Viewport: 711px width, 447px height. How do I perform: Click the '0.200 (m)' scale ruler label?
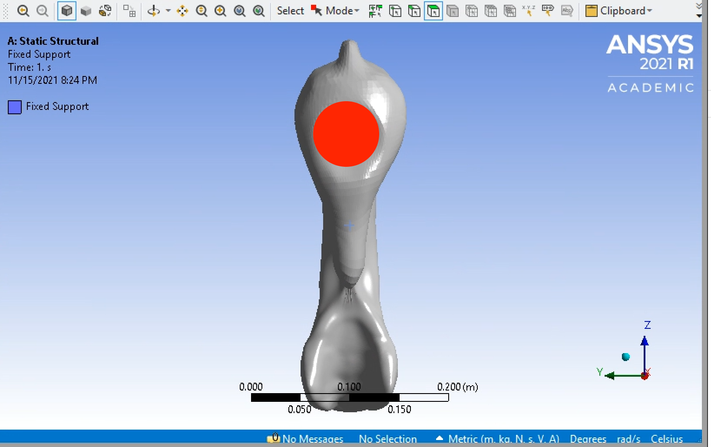[x=458, y=387]
